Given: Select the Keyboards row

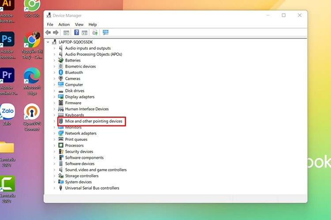Looking at the screenshot, I should coord(75,115).
